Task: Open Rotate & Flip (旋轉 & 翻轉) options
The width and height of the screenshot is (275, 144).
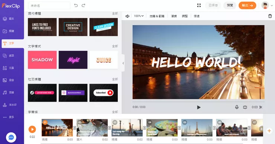Action: (157, 16)
